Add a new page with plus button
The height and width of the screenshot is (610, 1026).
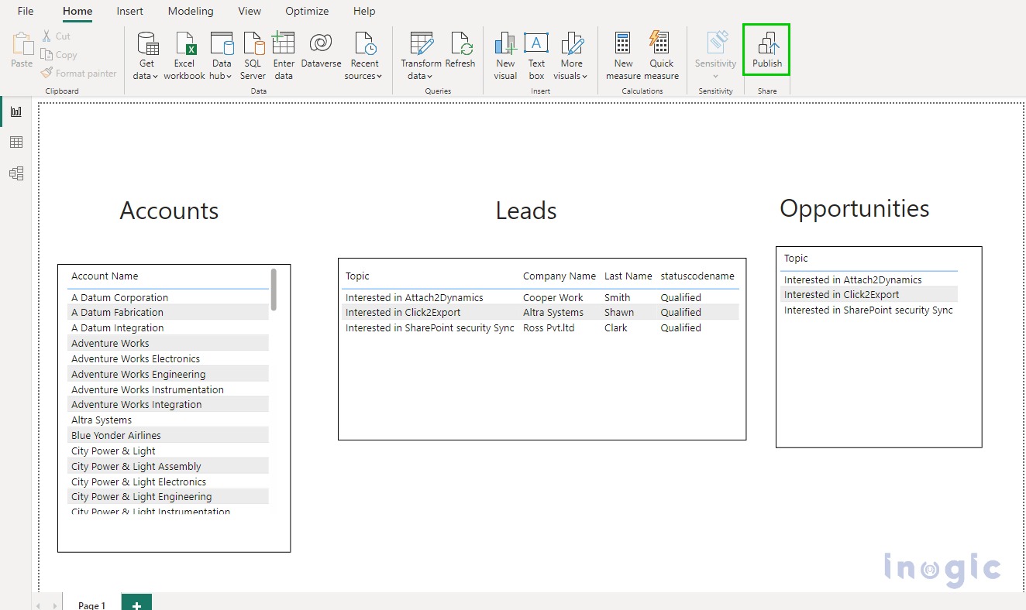tap(136, 604)
